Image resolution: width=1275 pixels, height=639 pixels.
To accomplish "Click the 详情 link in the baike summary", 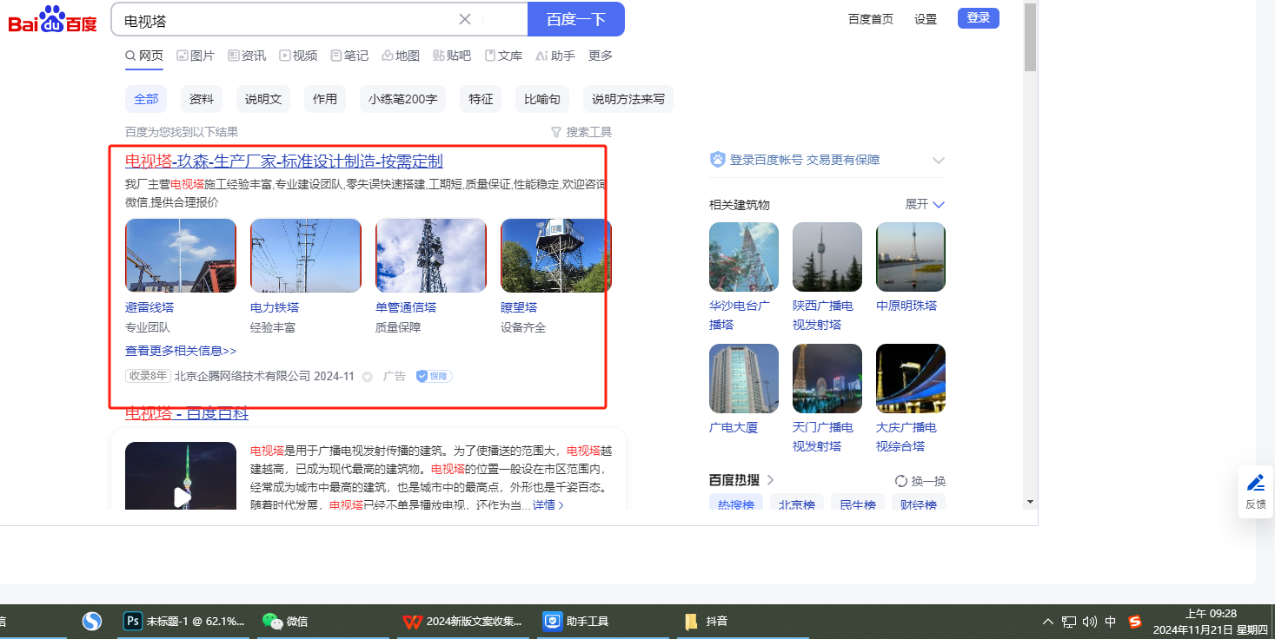I will pos(548,504).
